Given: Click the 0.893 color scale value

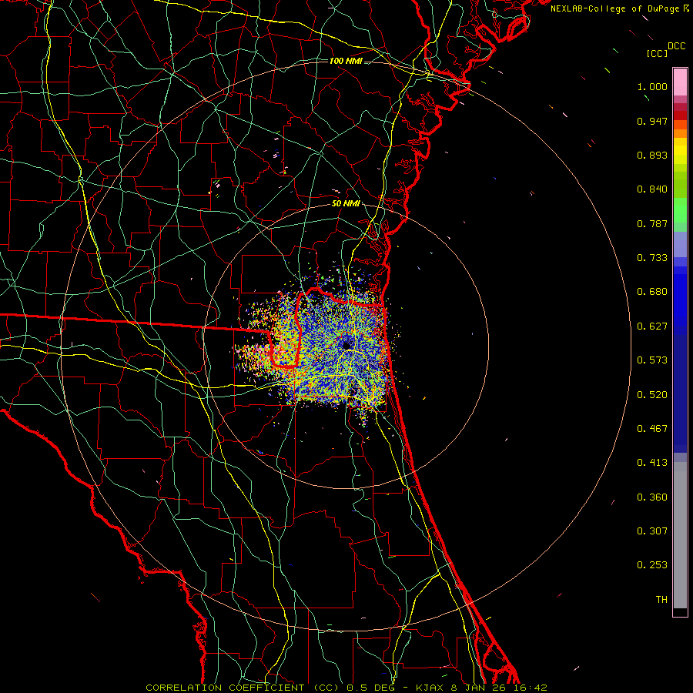Looking at the screenshot, I should point(652,155).
